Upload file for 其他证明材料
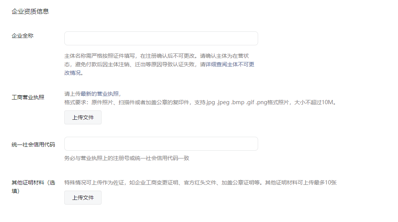 pos(83,198)
